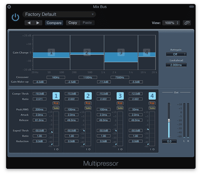The image size is (202, 175).
Task: Click the 1100Hz crossover field
Action: point(88,77)
